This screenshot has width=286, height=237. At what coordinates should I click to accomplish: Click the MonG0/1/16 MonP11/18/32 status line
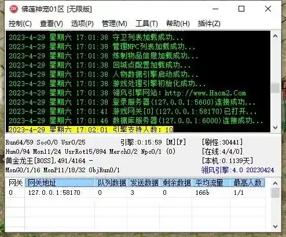(63, 170)
